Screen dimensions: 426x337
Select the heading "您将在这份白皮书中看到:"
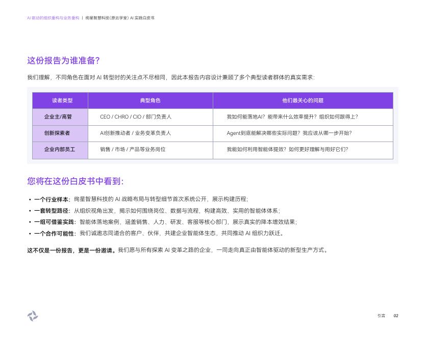(x=76, y=181)
